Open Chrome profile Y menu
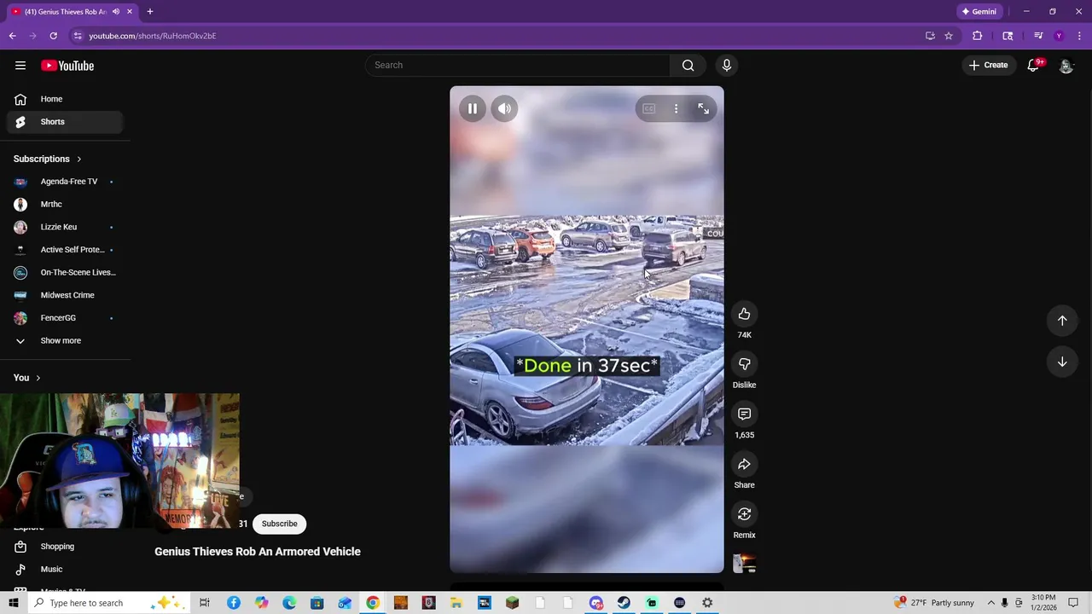 pos(1059,36)
